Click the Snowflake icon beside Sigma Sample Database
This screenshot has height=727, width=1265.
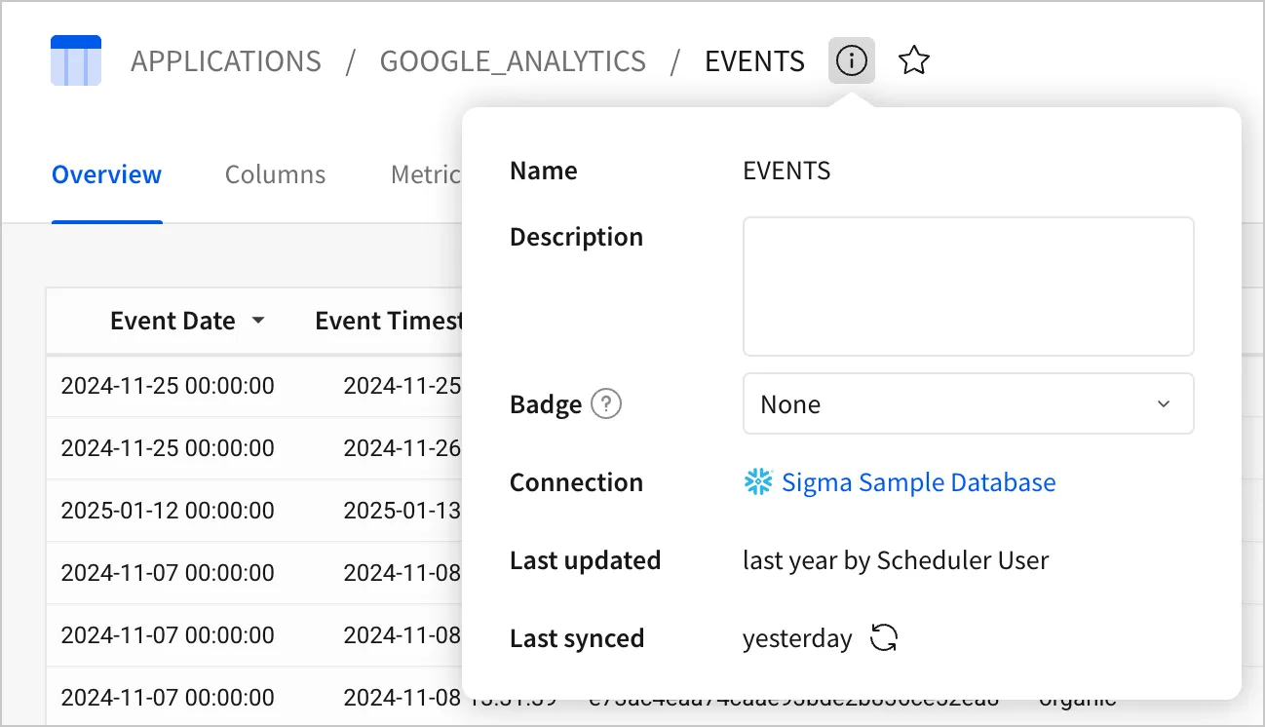[757, 482]
